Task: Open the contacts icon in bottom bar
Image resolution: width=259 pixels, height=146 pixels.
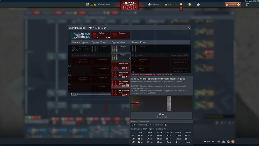Action: coord(224,142)
